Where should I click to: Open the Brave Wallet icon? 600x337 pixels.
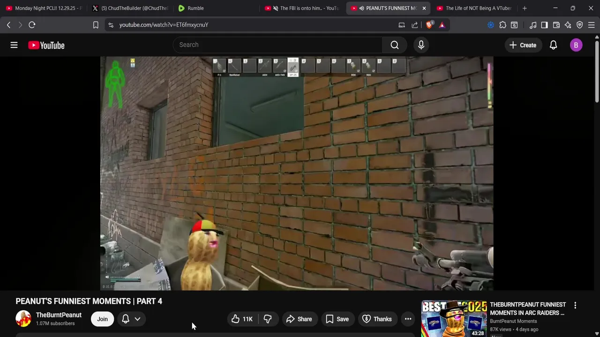[x=556, y=25]
